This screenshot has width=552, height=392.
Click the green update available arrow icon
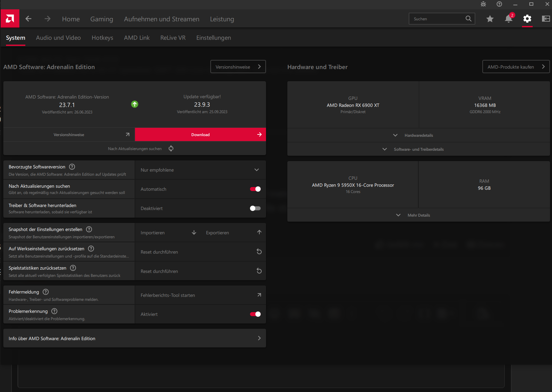pos(135,104)
